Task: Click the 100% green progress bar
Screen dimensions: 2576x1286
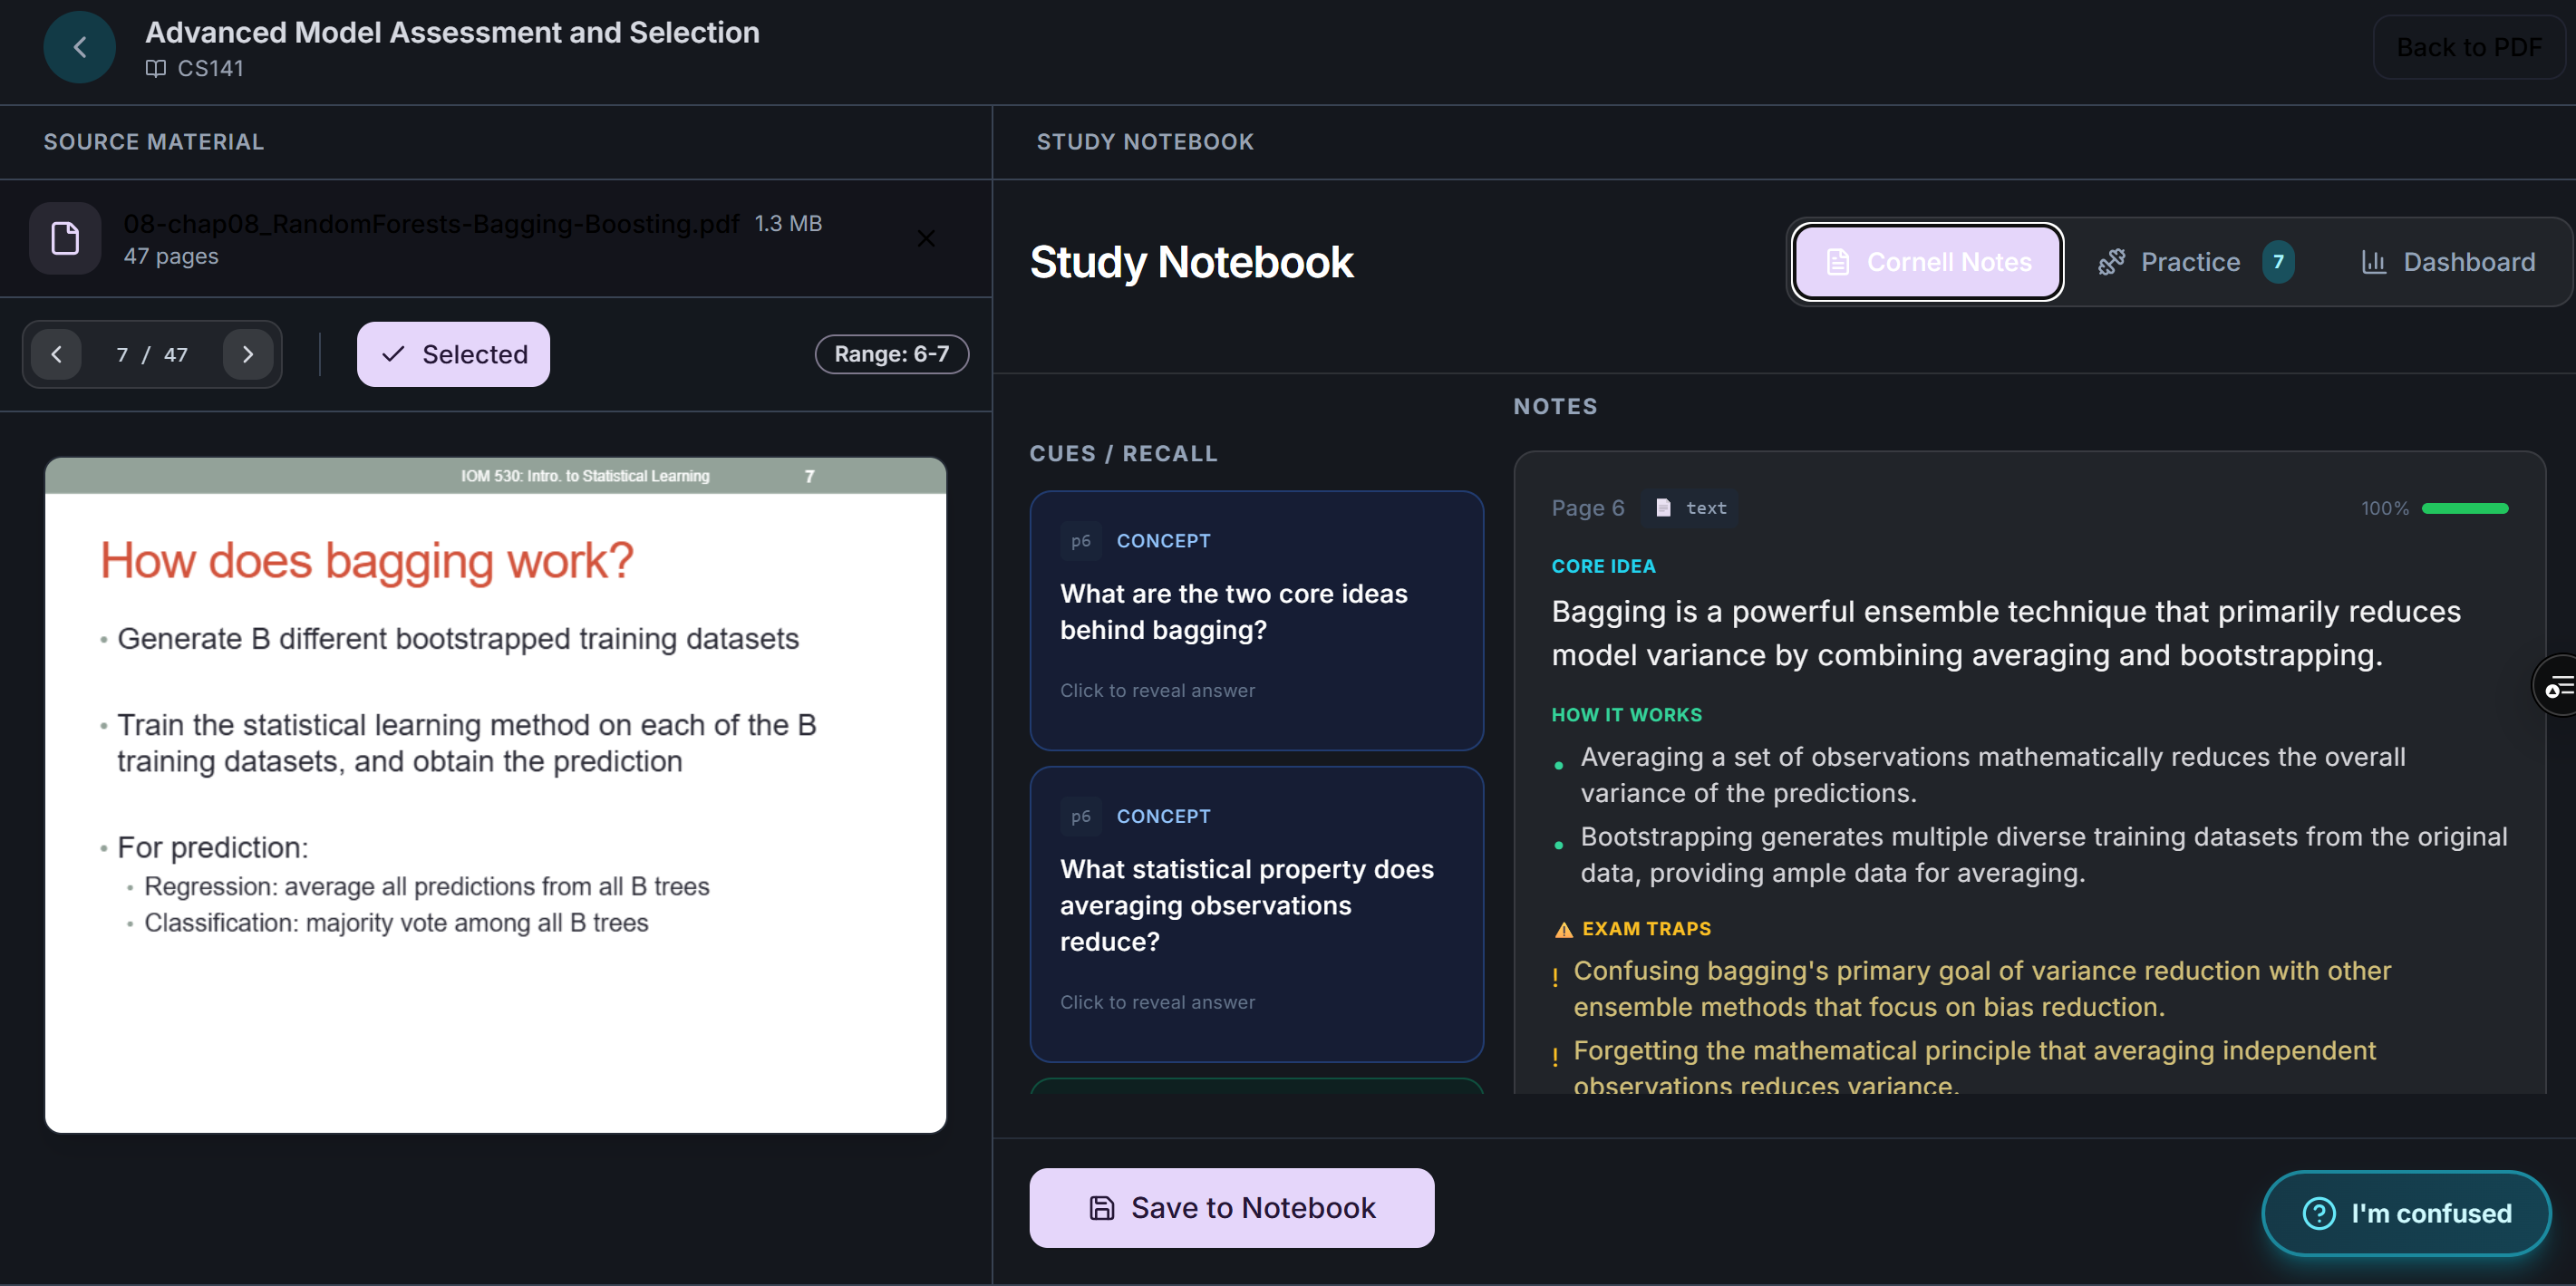Action: 2464,508
